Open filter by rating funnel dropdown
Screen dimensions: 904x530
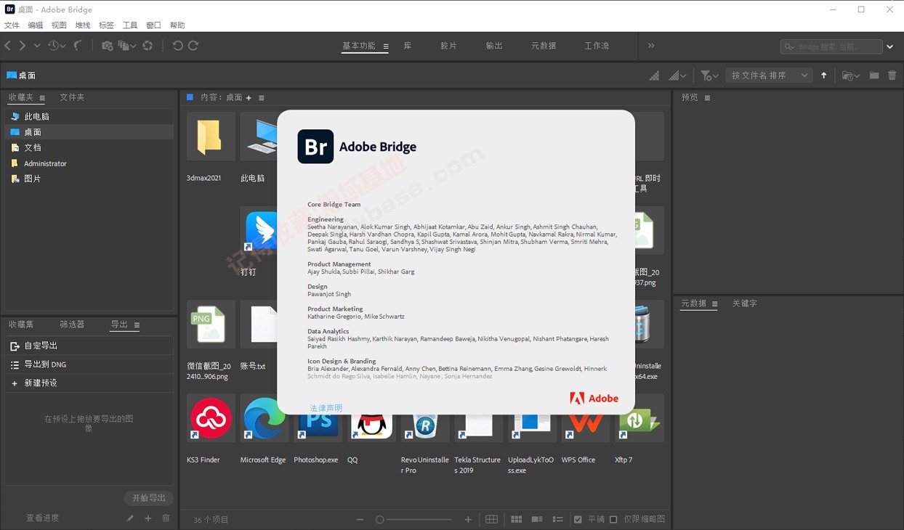click(x=709, y=76)
